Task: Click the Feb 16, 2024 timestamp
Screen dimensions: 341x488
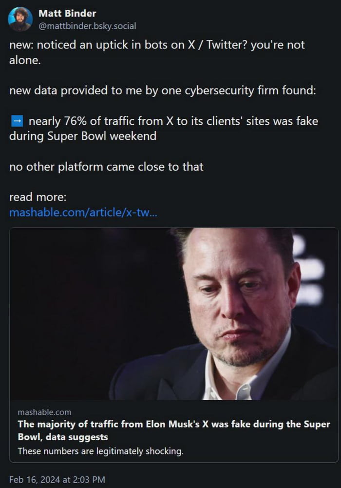Action: (x=57, y=480)
